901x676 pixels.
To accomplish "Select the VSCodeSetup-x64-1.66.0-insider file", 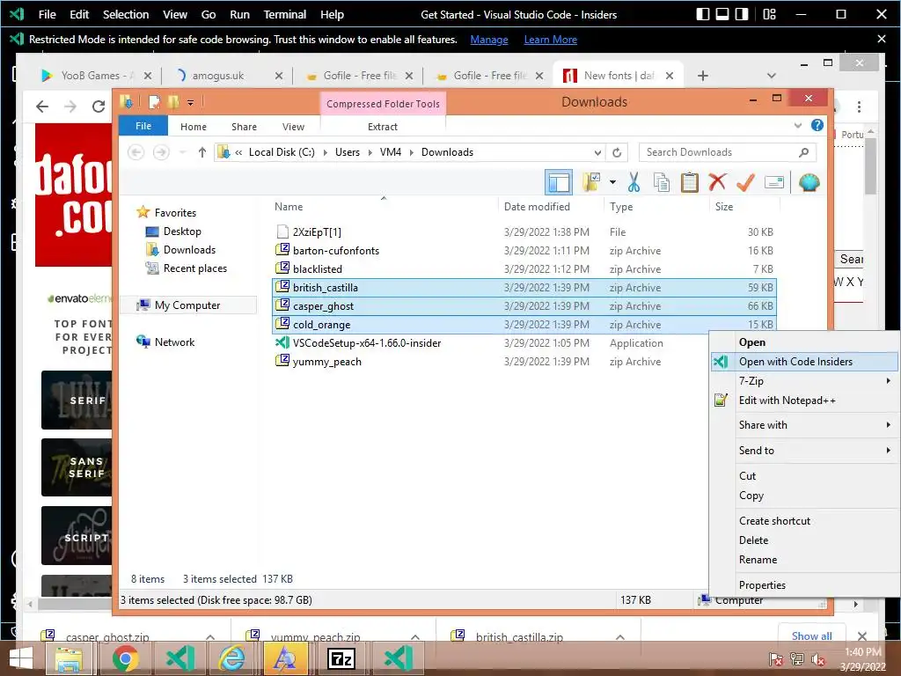I will point(524,343).
